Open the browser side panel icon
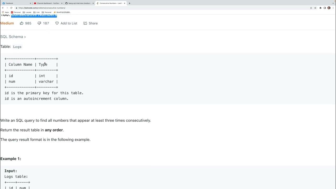Screen dimensions: 336x189 pos(325,8)
